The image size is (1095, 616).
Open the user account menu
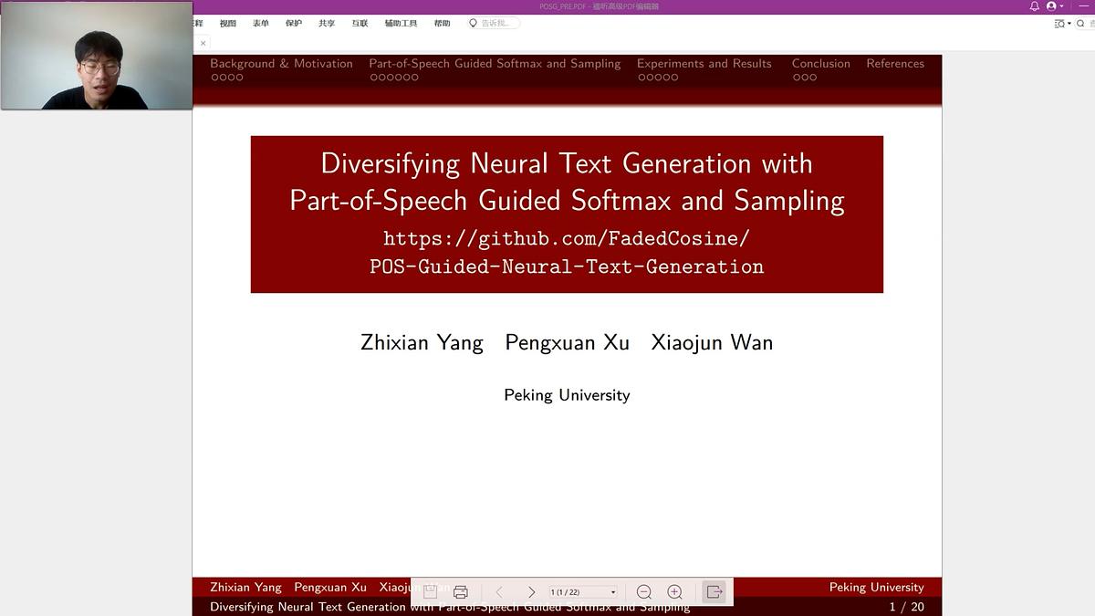(x=1053, y=6)
